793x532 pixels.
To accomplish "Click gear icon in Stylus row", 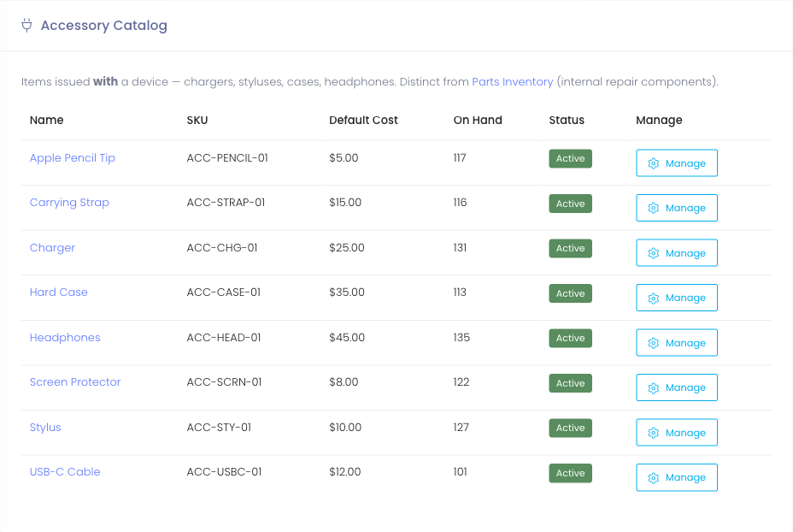I will point(654,433).
